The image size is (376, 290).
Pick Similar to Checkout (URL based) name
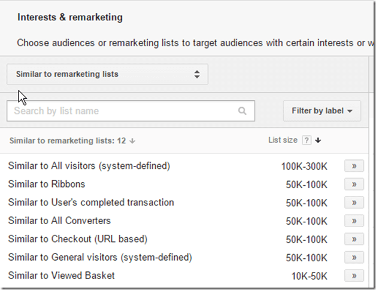pyautogui.click(x=77, y=239)
